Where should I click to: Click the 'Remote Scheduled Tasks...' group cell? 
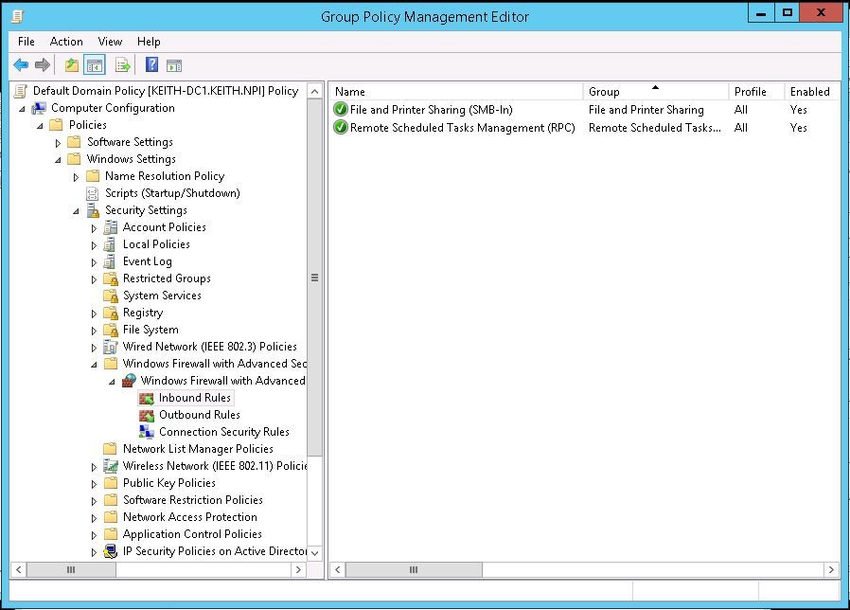point(654,128)
